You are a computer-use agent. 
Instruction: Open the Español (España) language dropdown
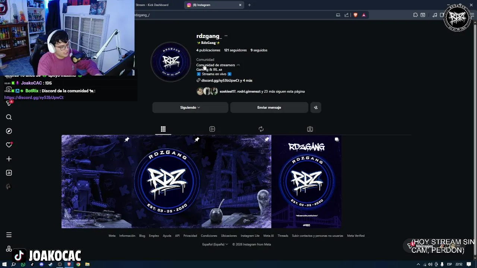[x=215, y=245]
